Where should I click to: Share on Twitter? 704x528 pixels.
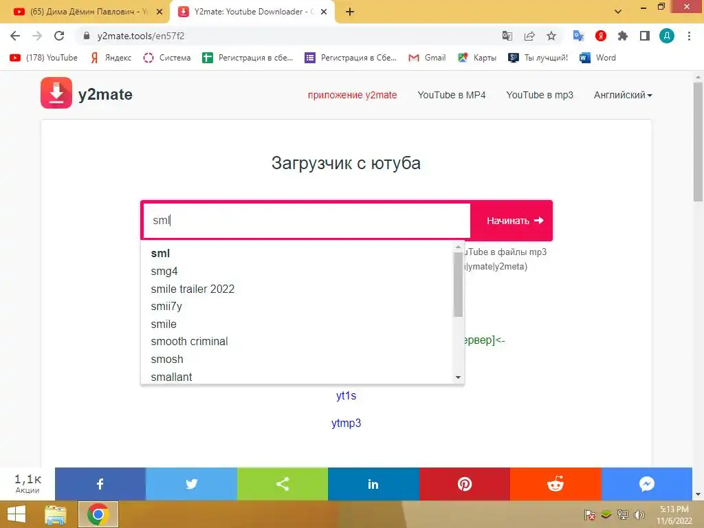point(191,484)
